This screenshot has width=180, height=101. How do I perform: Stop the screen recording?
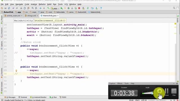pos(174,92)
